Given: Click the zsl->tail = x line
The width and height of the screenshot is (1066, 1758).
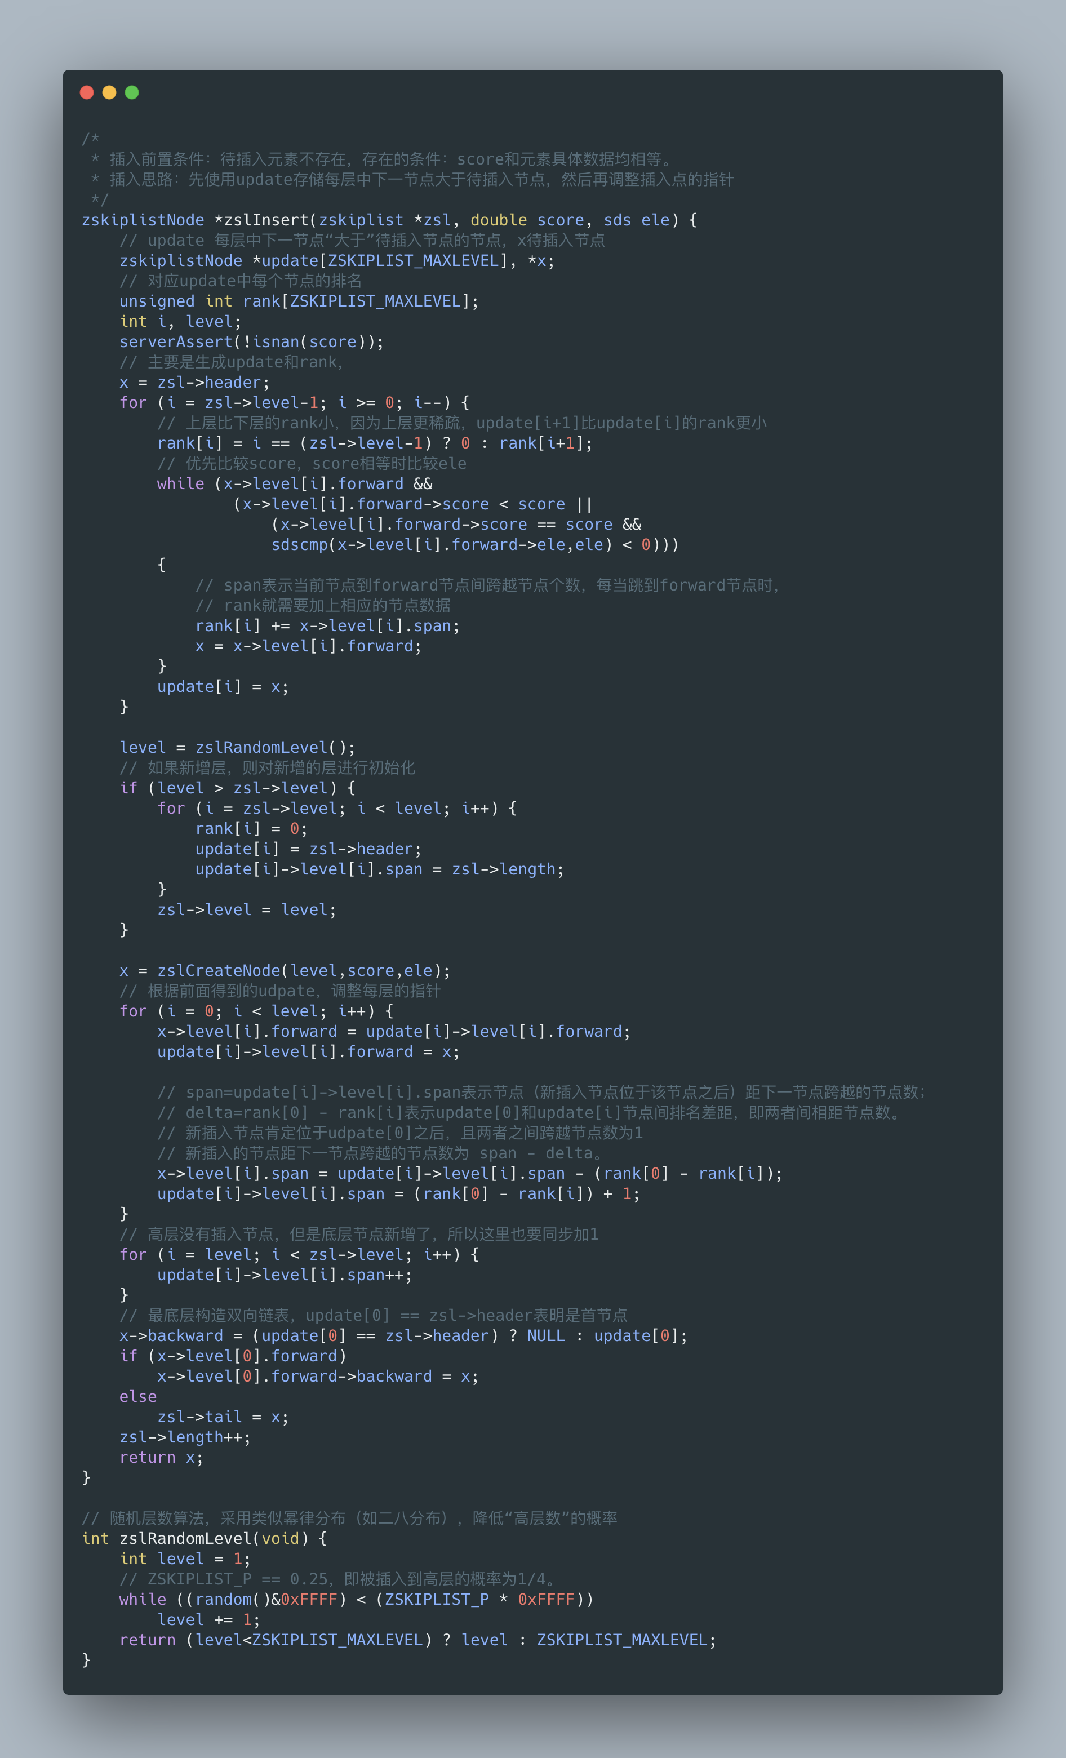Looking at the screenshot, I should coord(223,1417).
